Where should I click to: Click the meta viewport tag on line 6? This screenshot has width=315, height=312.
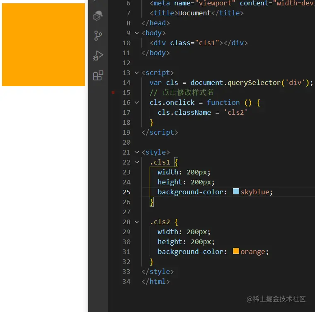click(232, 3)
